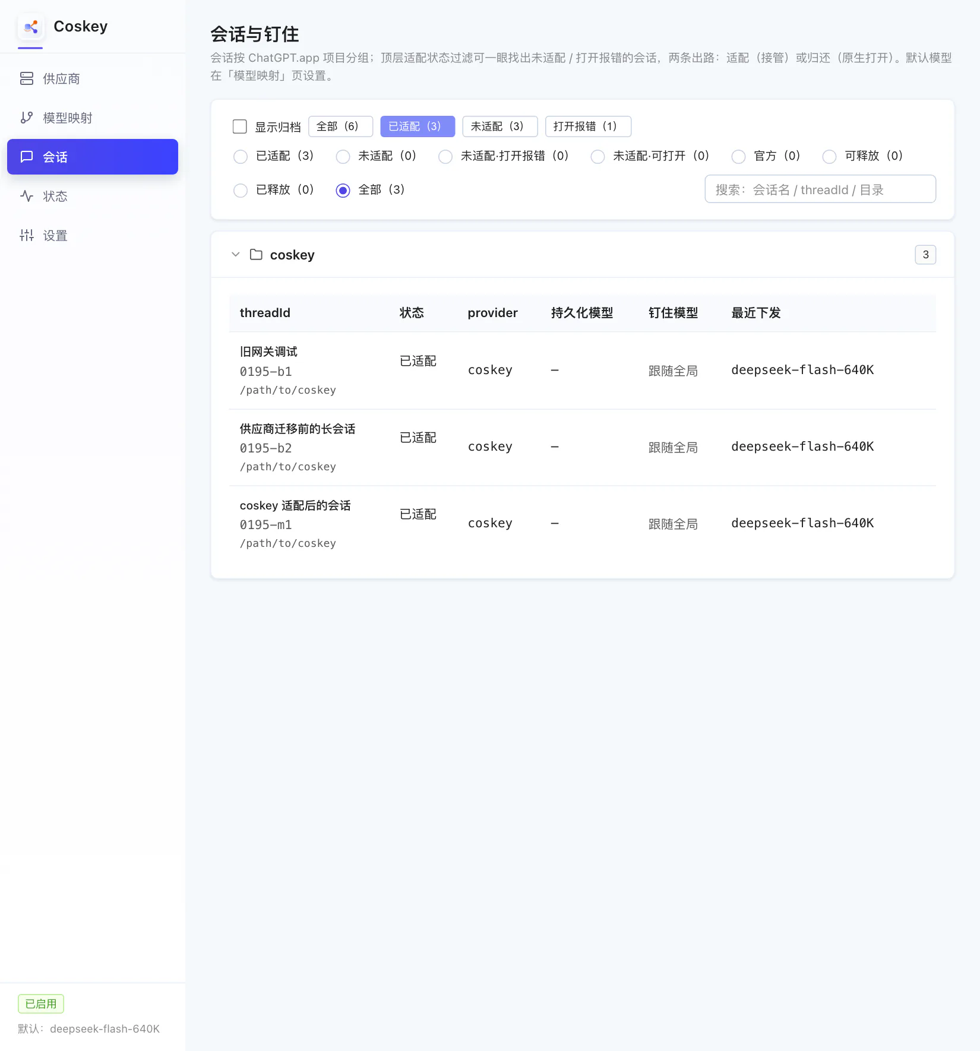Click the 全部 (6) filter button
Image resolution: width=980 pixels, height=1051 pixels.
pos(341,126)
